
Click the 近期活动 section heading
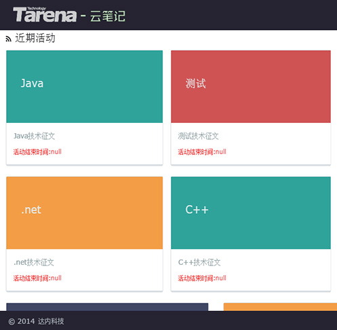pyautogui.click(x=35, y=38)
